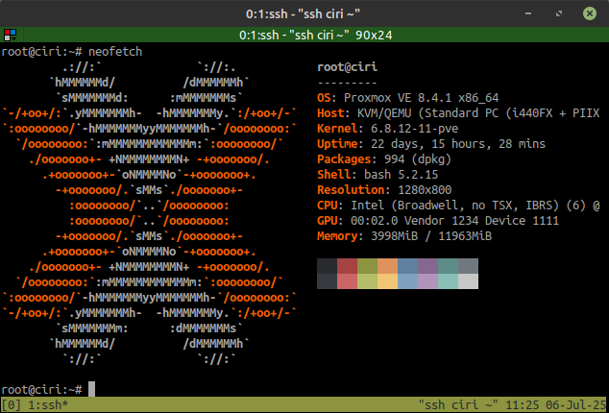The image size is (609, 413).
Task: Click the dark red color swatch, top row
Action: point(347,266)
